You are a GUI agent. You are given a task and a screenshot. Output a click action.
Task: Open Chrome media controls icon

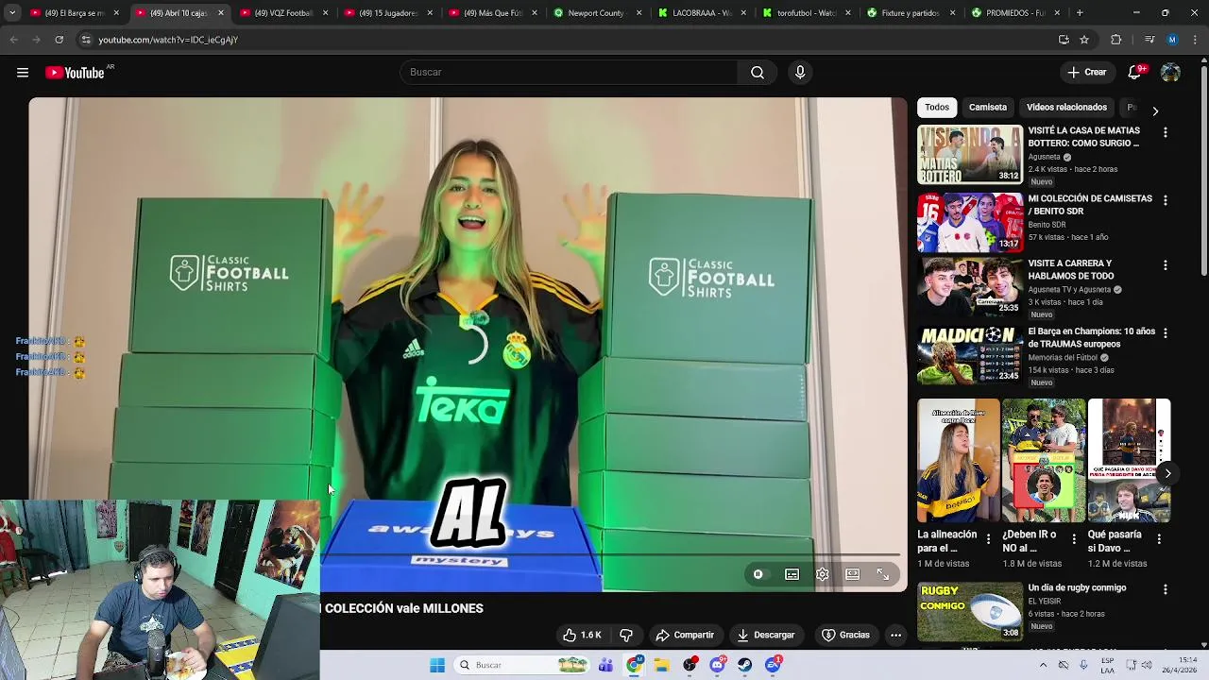pyautogui.click(x=1149, y=40)
